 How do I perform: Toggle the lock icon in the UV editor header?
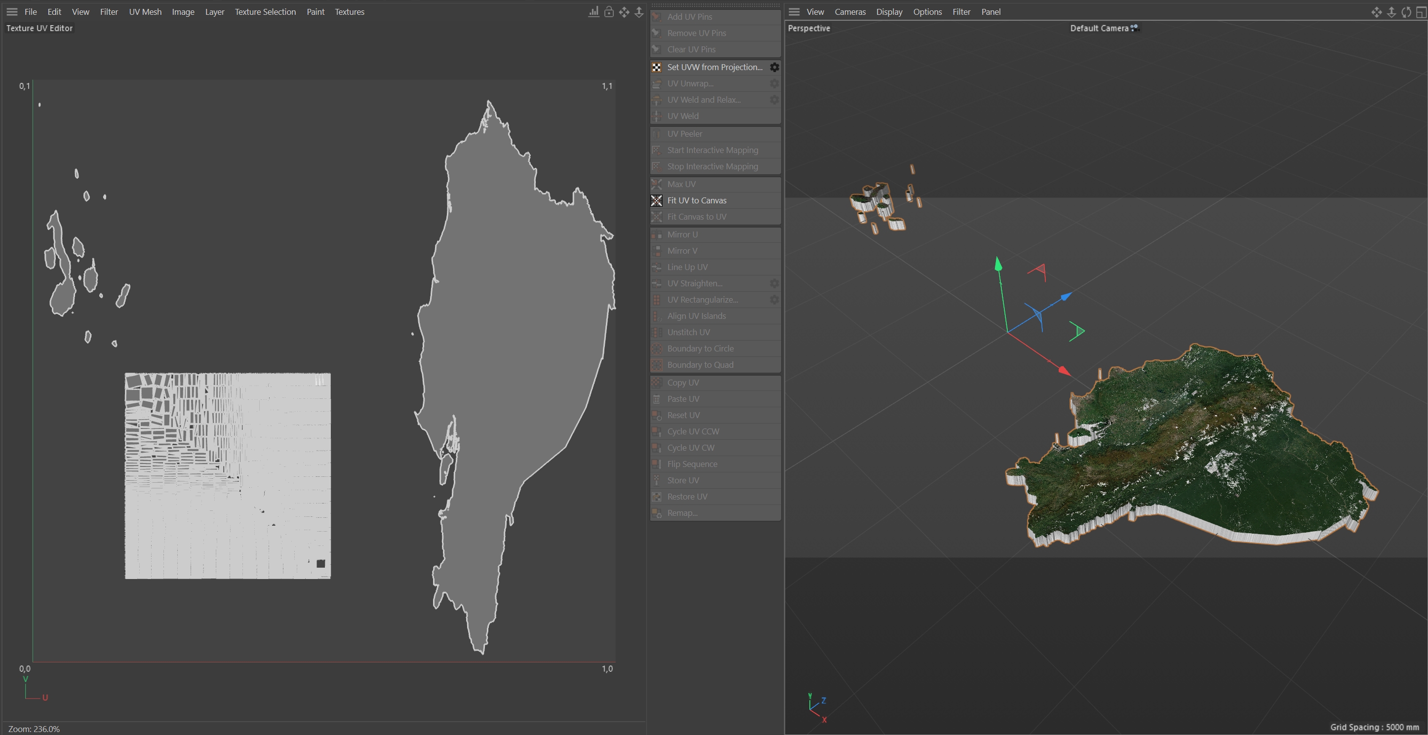pyautogui.click(x=609, y=12)
